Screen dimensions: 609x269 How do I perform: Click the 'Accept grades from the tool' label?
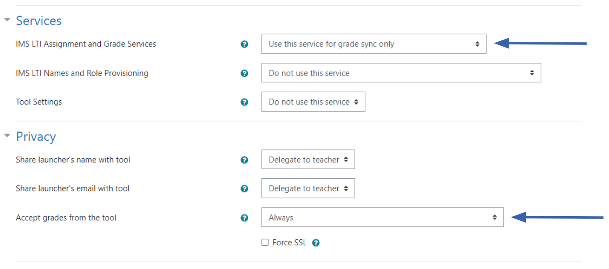(66, 218)
